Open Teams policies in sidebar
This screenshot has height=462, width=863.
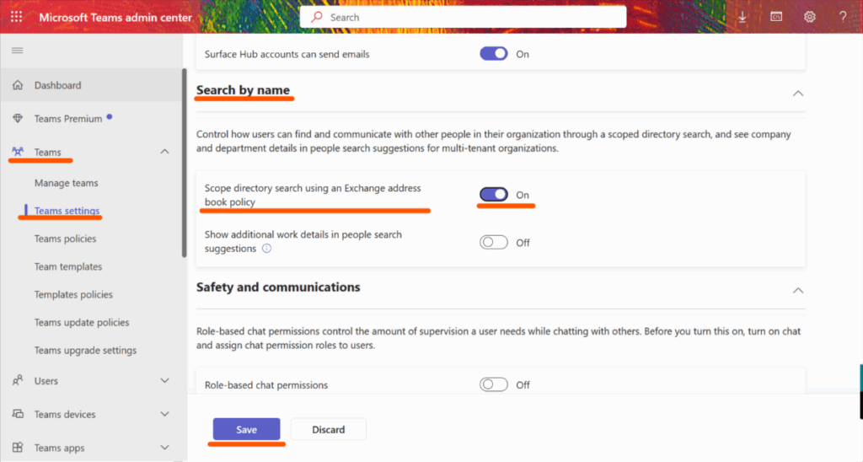(x=65, y=239)
